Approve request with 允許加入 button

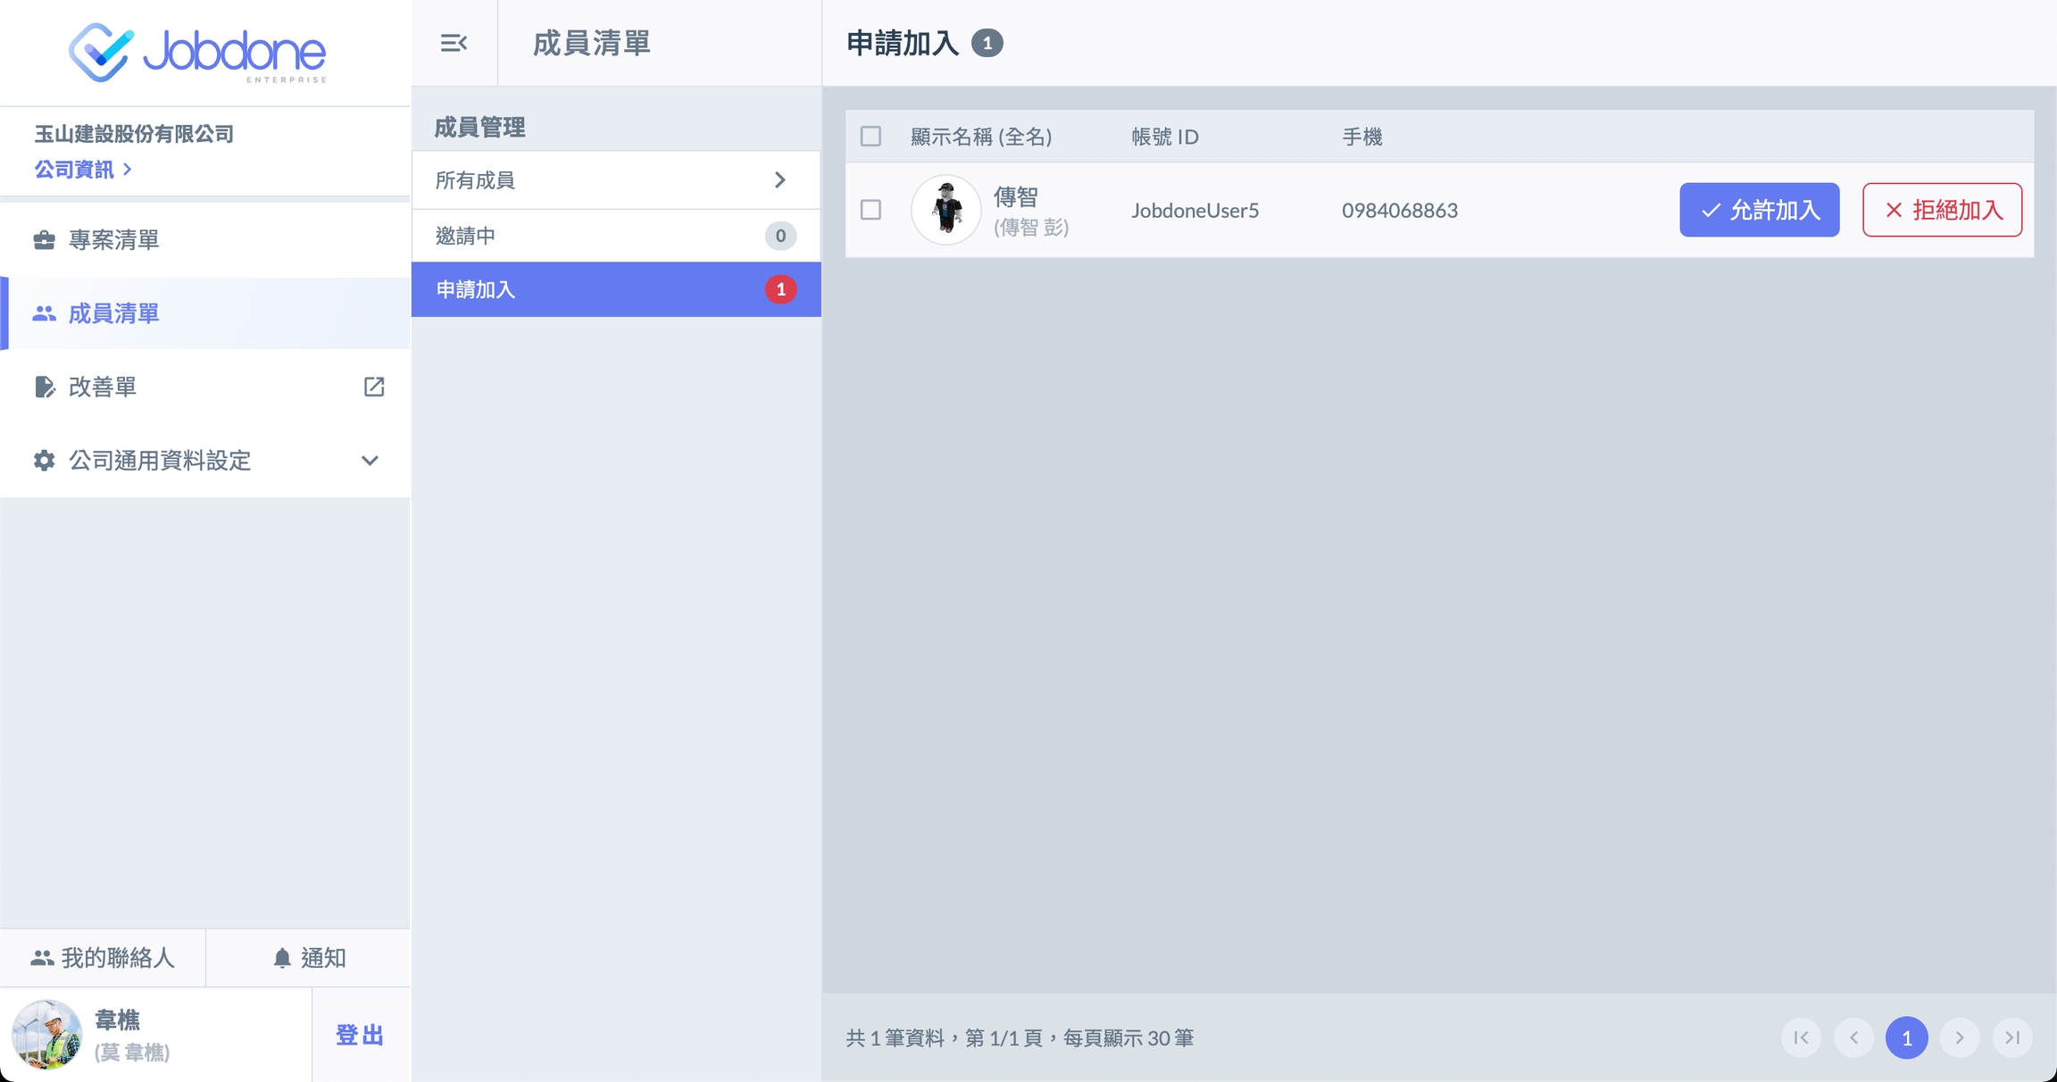[1759, 210]
